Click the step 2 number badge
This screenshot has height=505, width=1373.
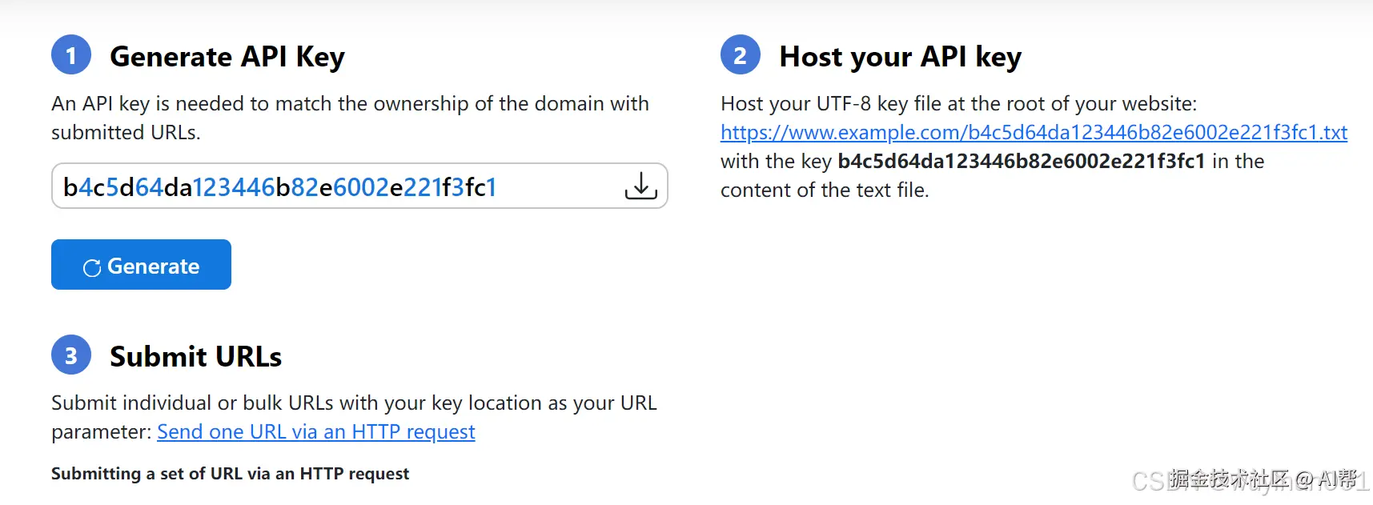click(x=741, y=55)
